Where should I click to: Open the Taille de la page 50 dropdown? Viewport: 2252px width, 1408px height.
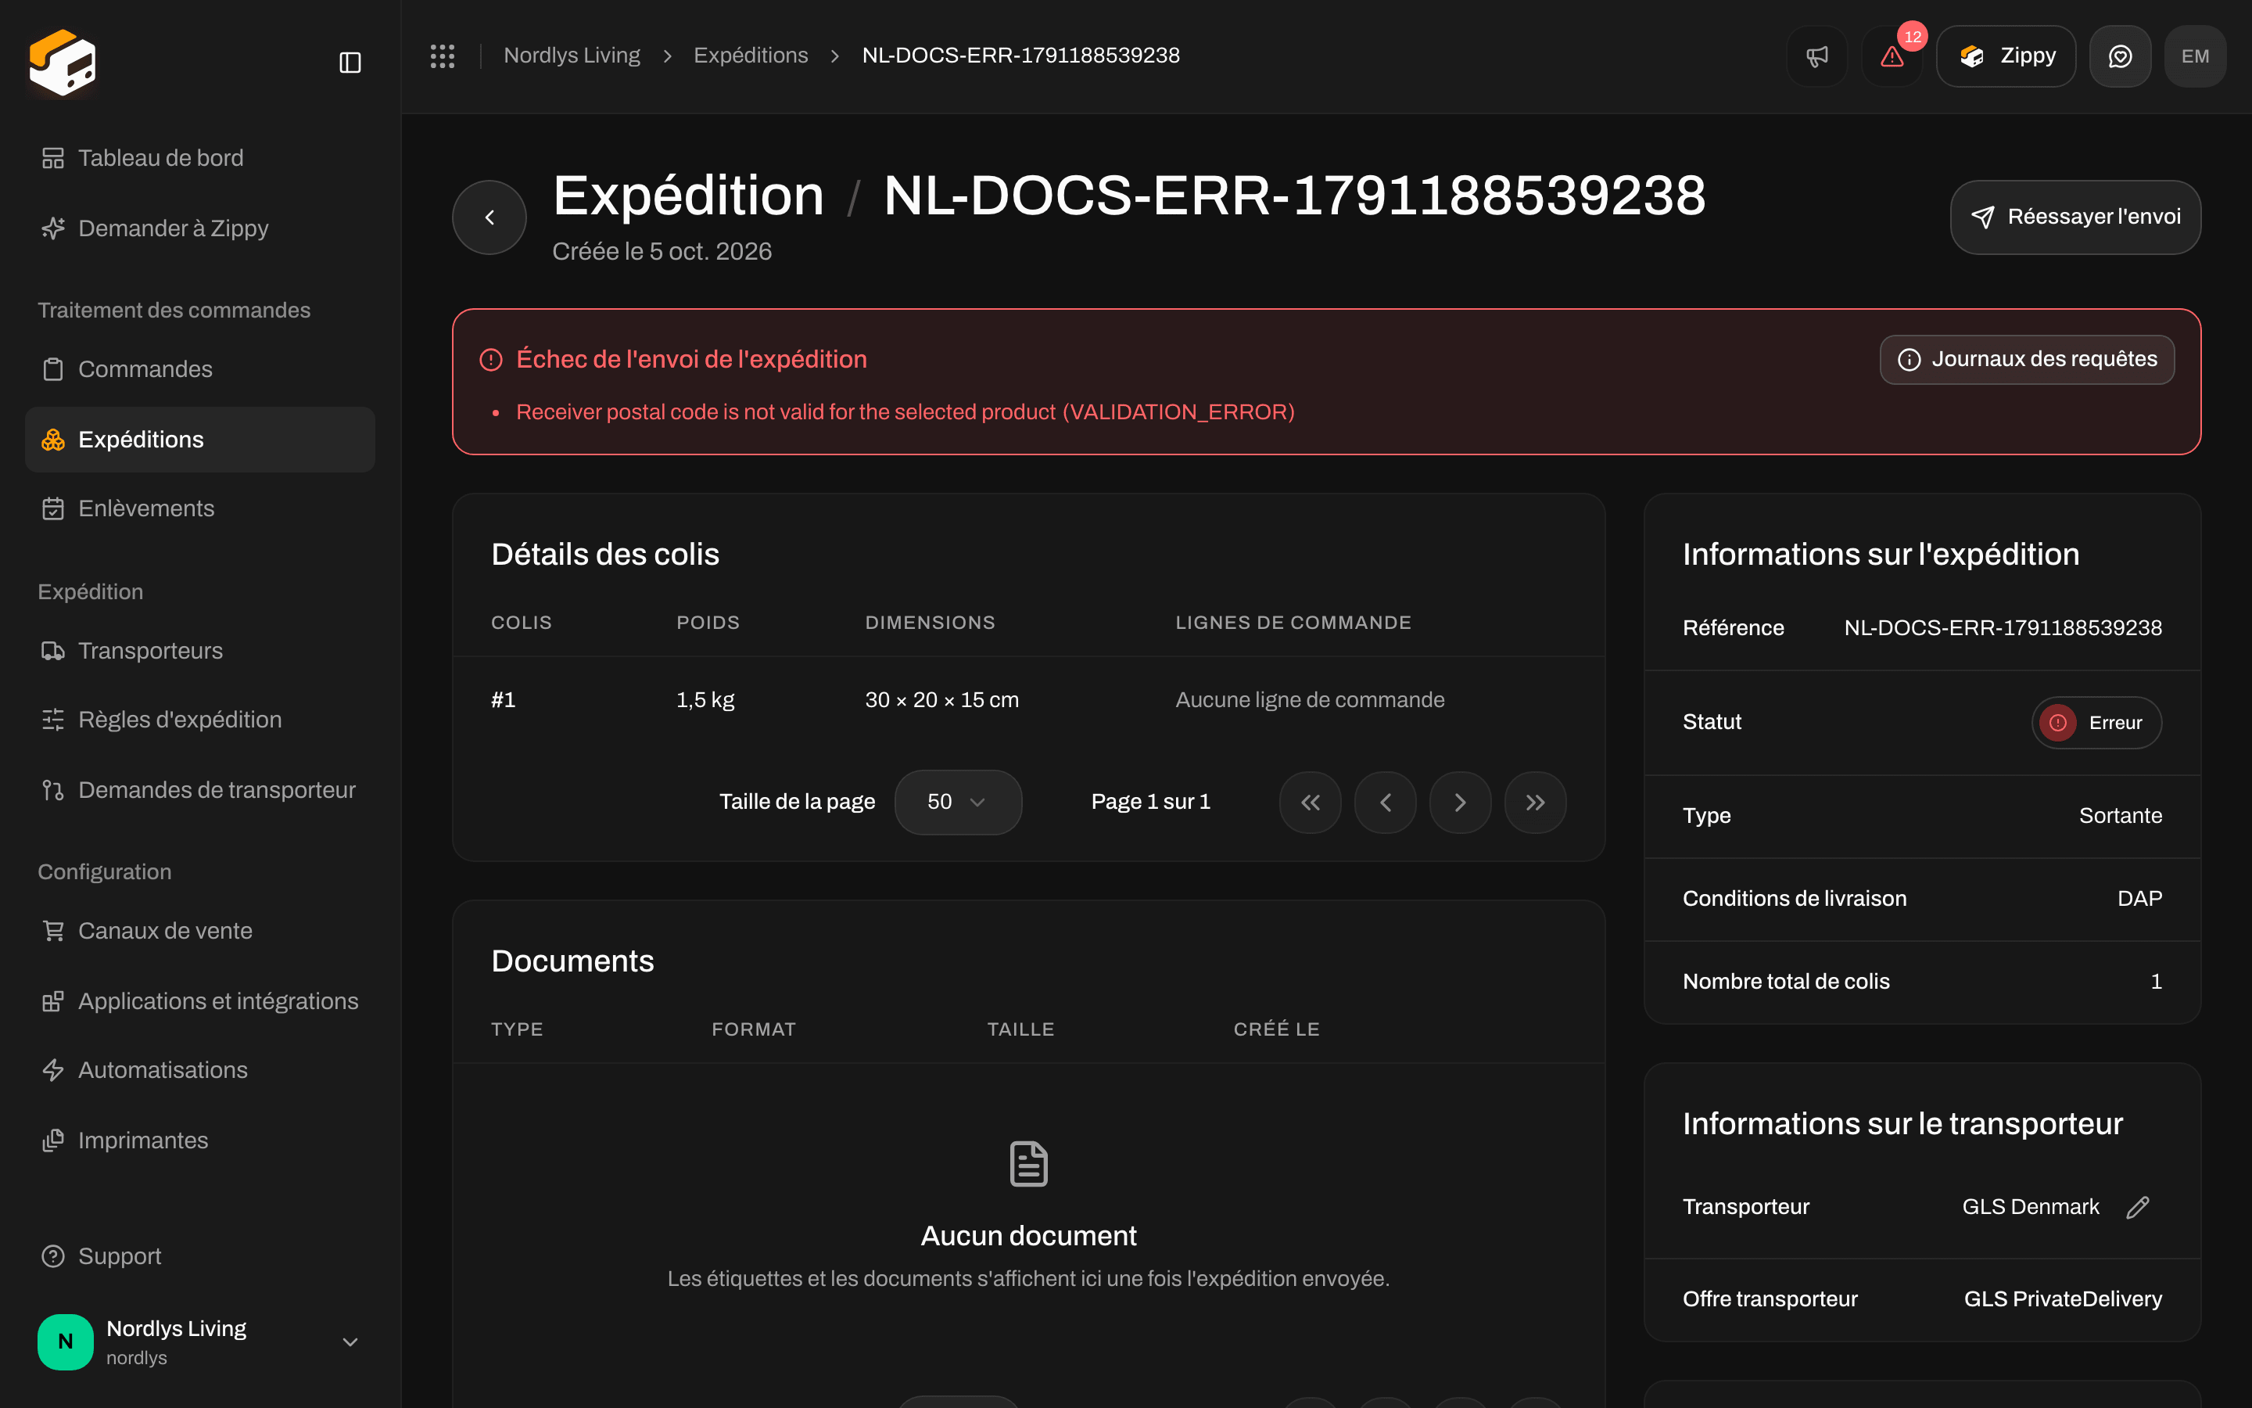[958, 802]
